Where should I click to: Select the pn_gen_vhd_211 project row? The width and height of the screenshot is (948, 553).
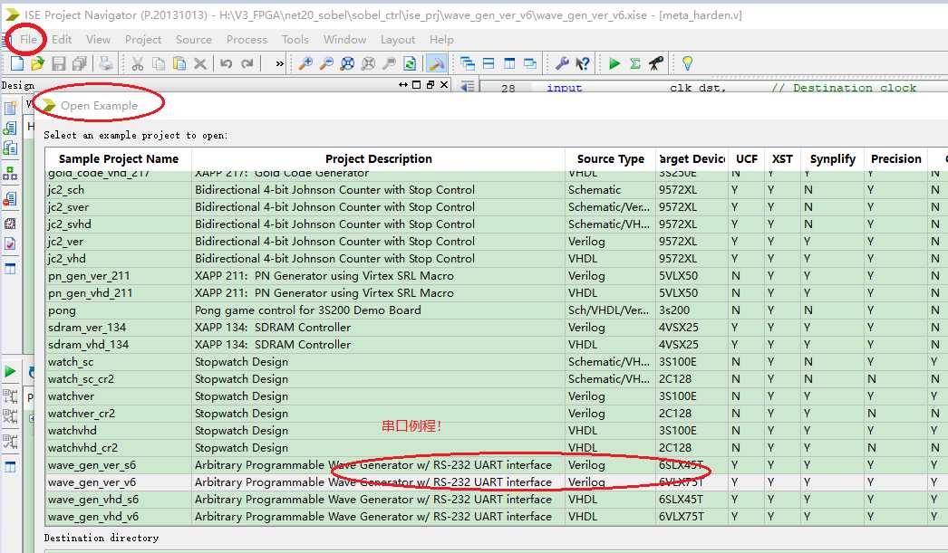pyautogui.click(x=497, y=293)
